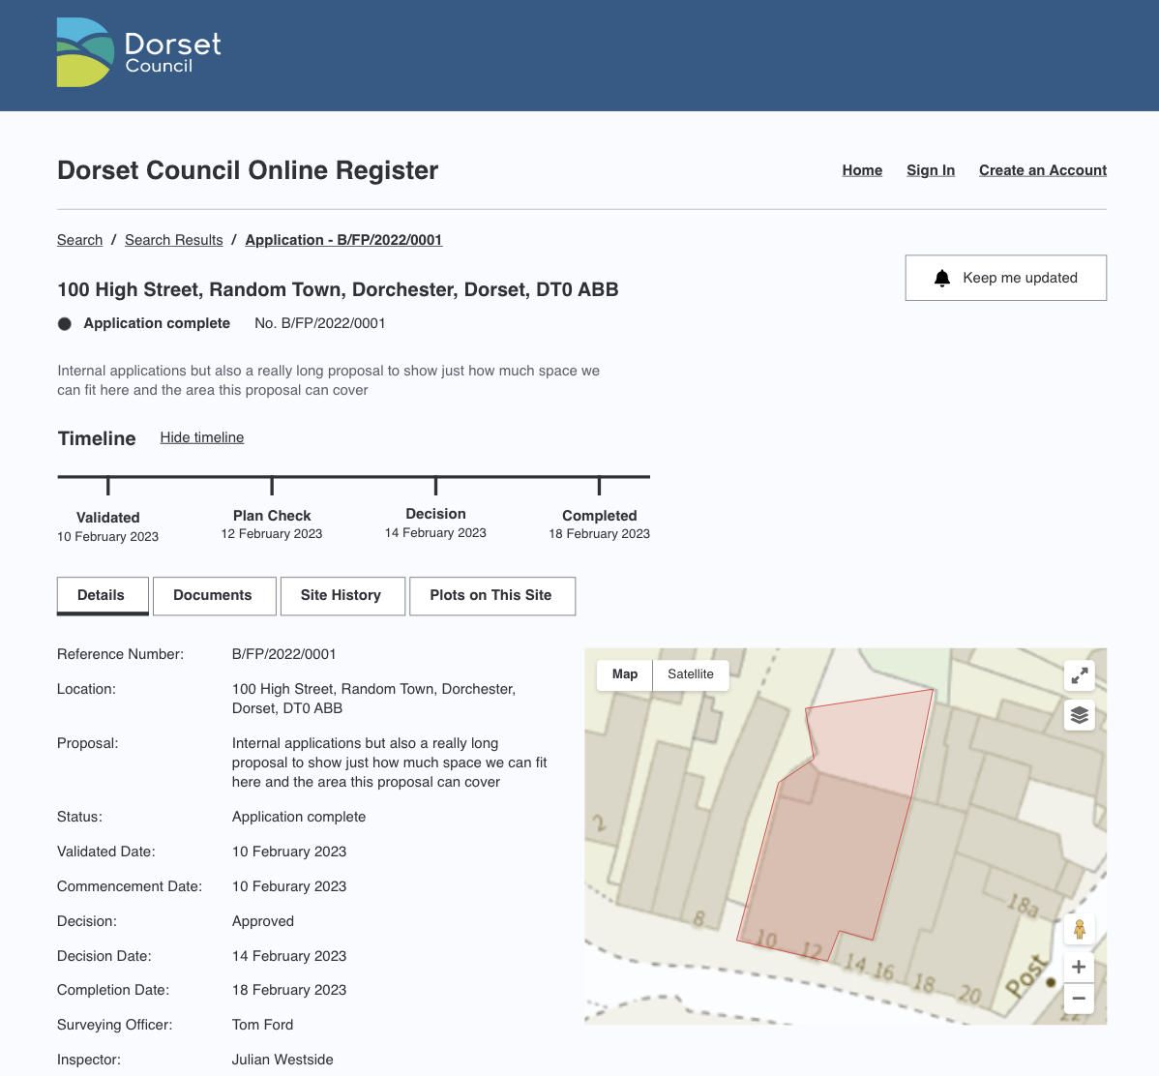Image resolution: width=1159 pixels, height=1076 pixels.
Task: Open the map layers selector icon
Action: pos(1079,715)
